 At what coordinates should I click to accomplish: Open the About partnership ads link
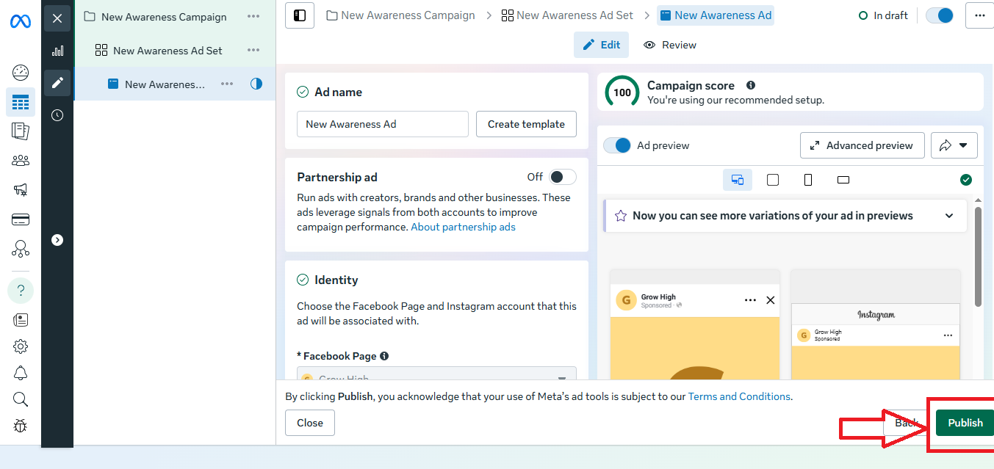pos(463,227)
